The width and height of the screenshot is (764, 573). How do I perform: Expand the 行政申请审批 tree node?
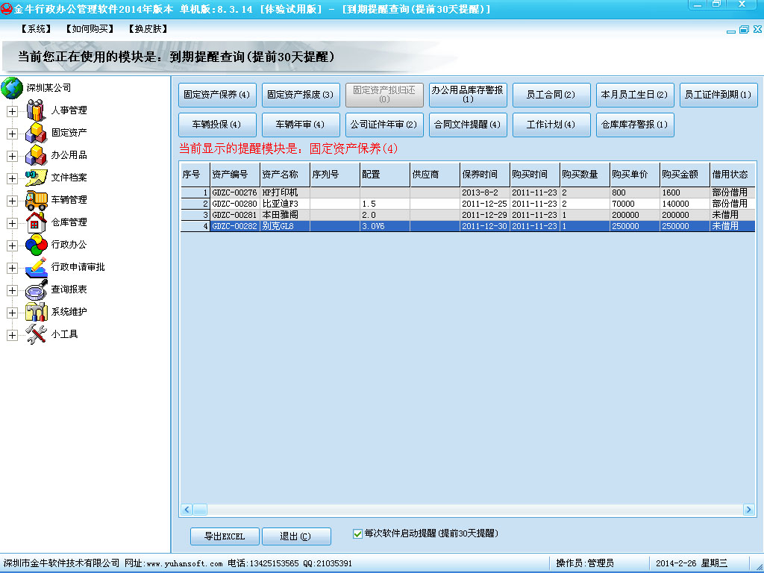(x=12, y=268)
